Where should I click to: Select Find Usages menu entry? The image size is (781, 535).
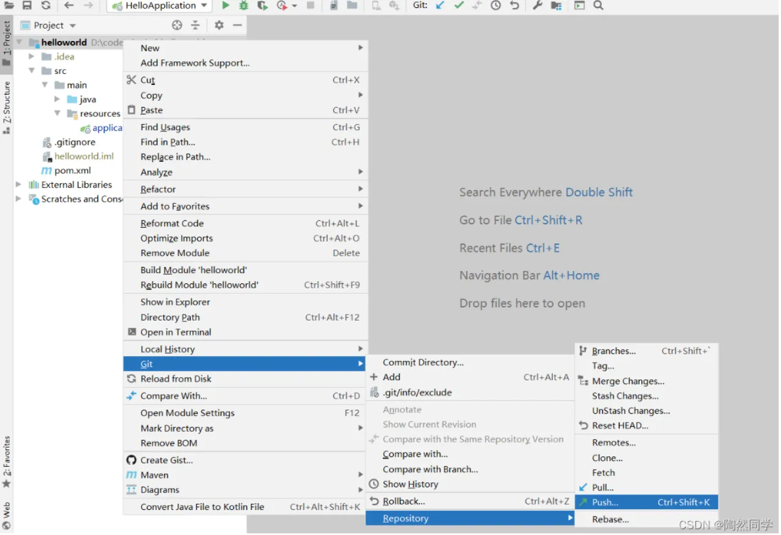click(245, 127)
